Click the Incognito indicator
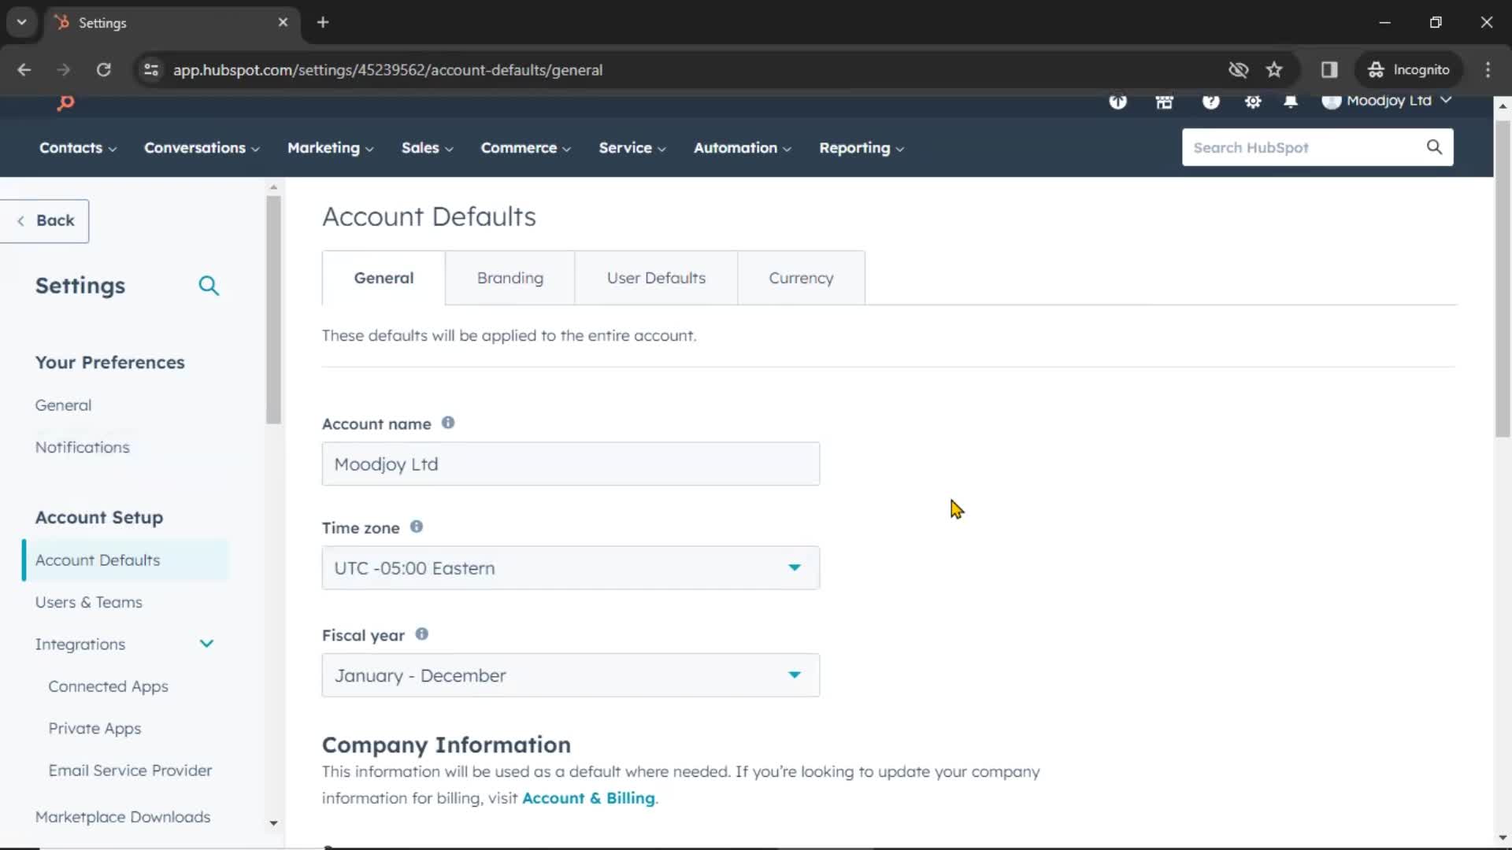This screenshot has width=1512, height=850. pyautogui.click(x=1409, y=70)
